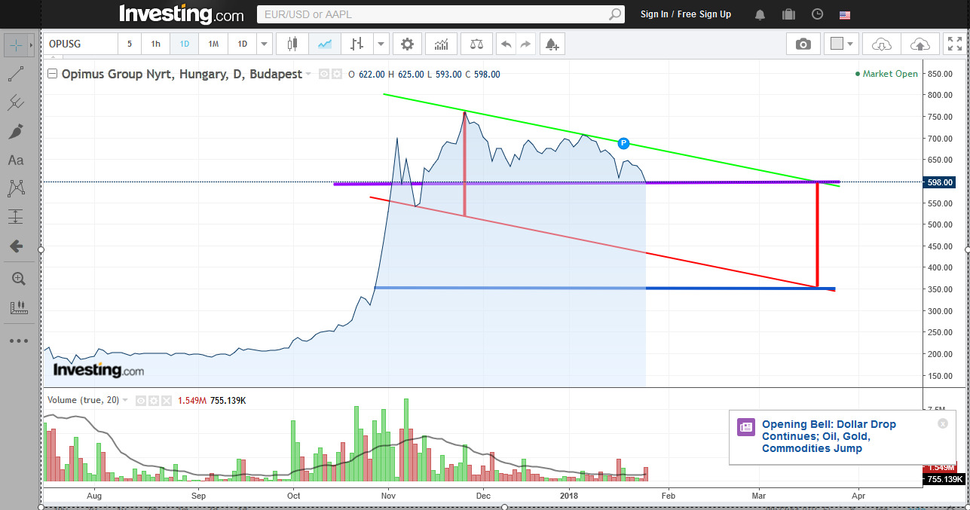The image size is (970, 510).
Task: Click the 598.00 current price label
Action: pyautogui.click(x=940, y=182)
